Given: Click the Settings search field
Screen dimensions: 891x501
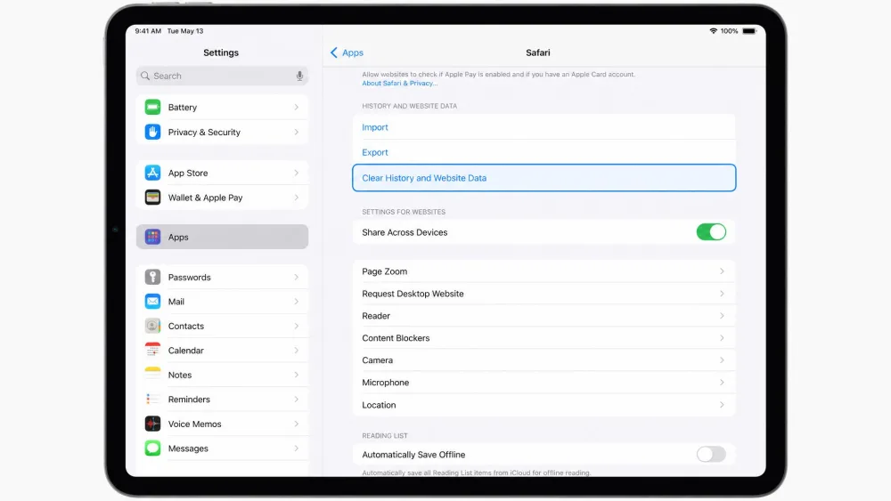Looking at the screenshot, I should (222, 76).
